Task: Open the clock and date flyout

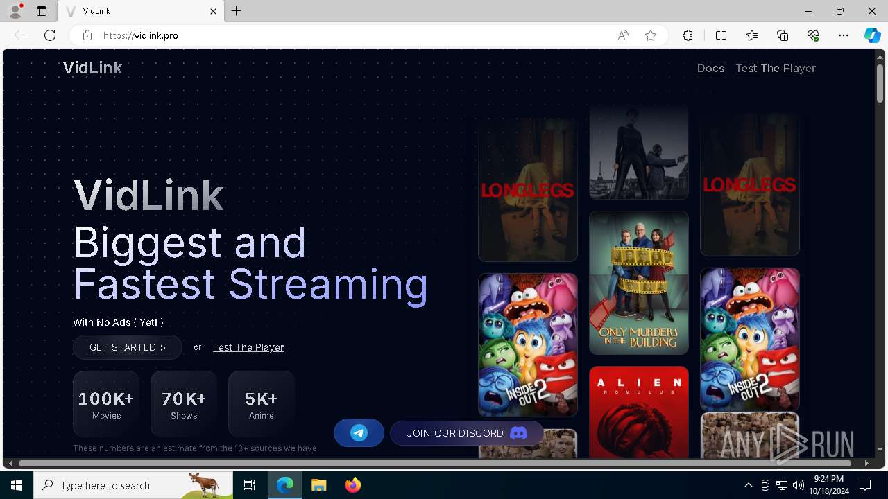Action: tap(828, 485)
